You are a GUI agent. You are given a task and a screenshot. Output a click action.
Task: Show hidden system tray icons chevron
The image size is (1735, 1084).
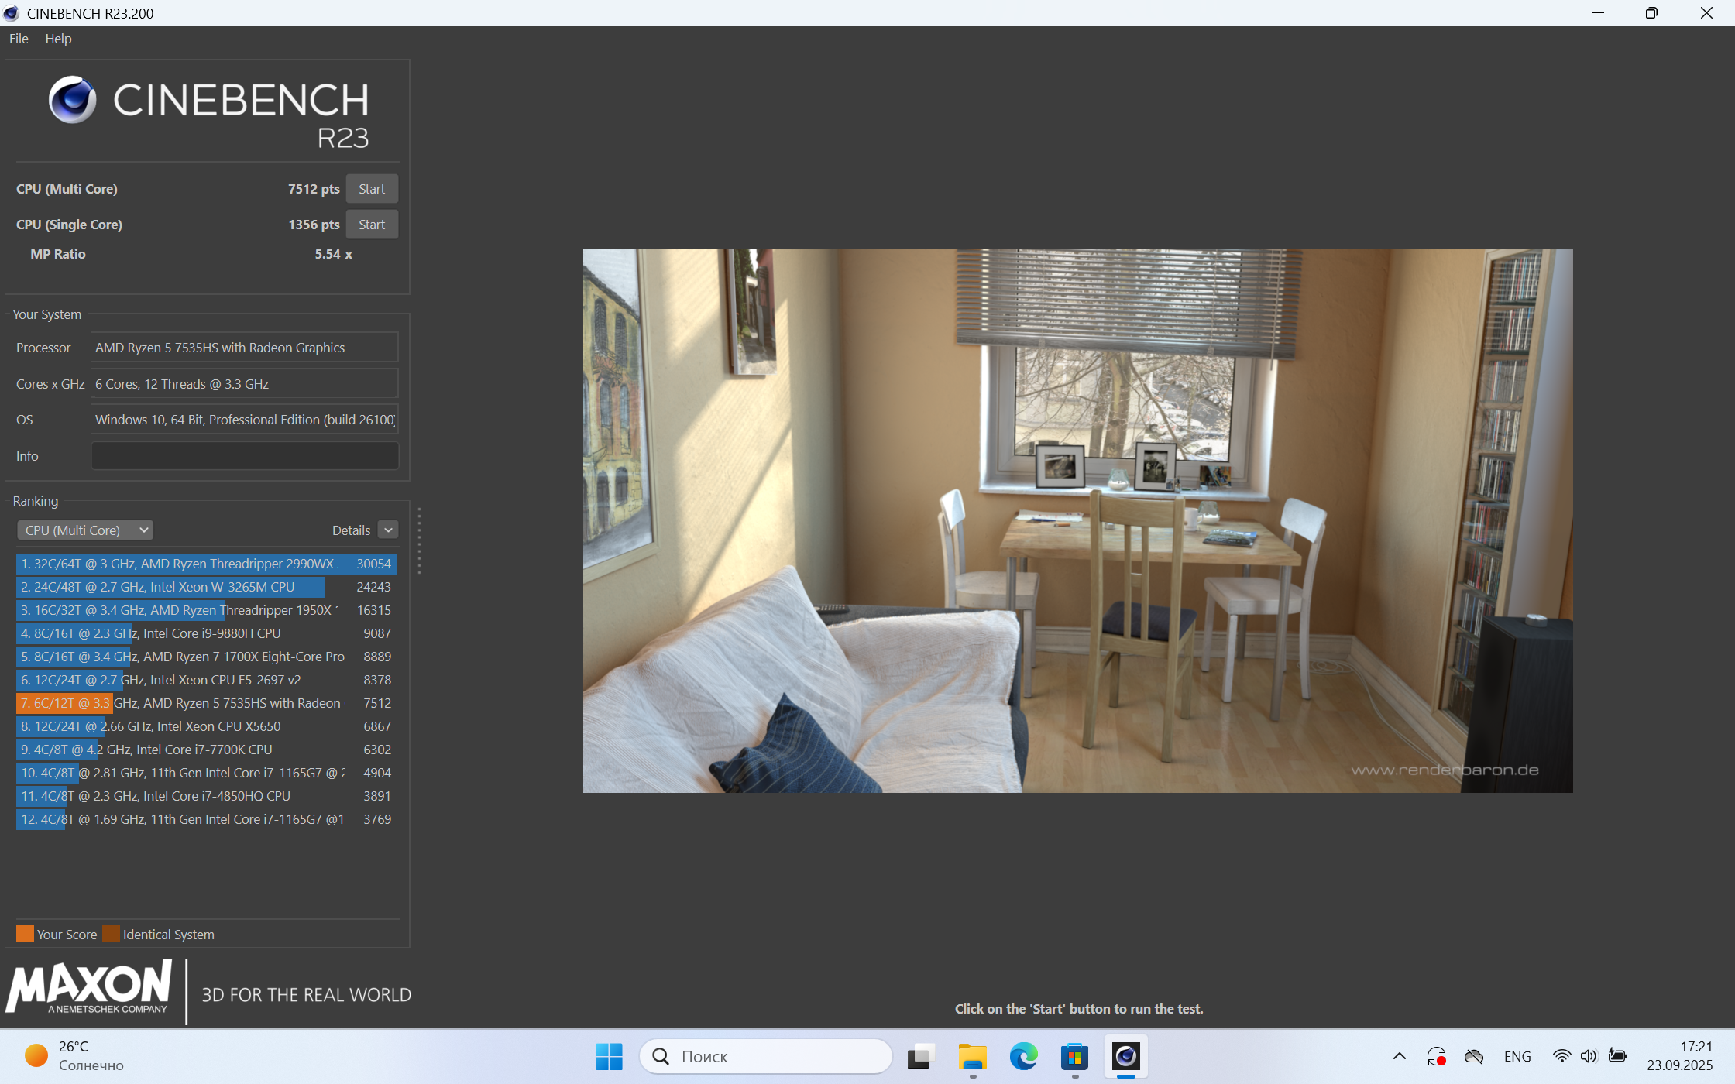pos(1399,1056)
